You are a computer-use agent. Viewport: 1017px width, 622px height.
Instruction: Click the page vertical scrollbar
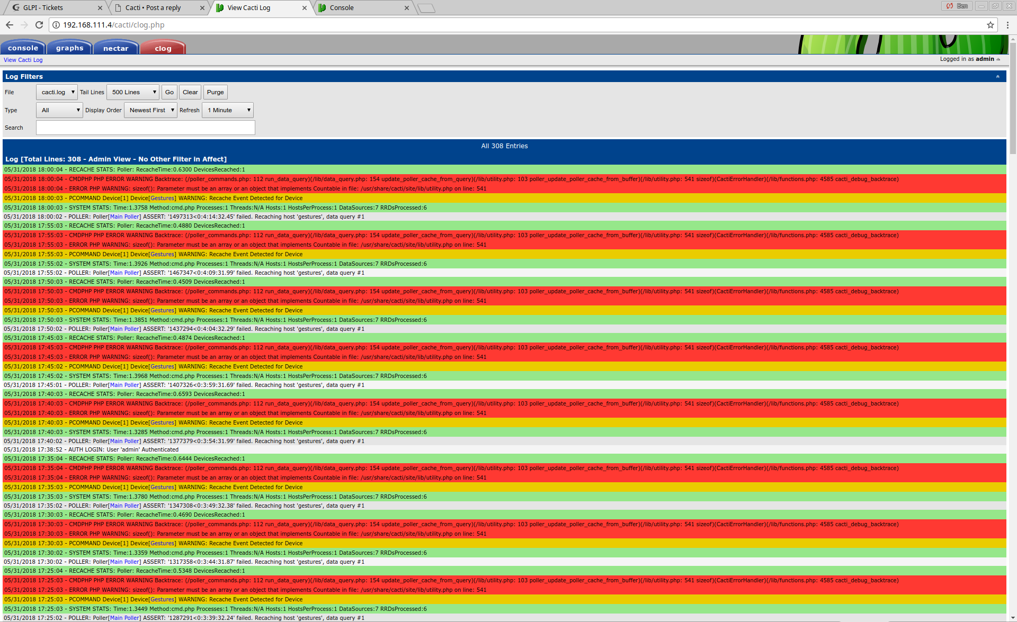tap(1013, 98)
